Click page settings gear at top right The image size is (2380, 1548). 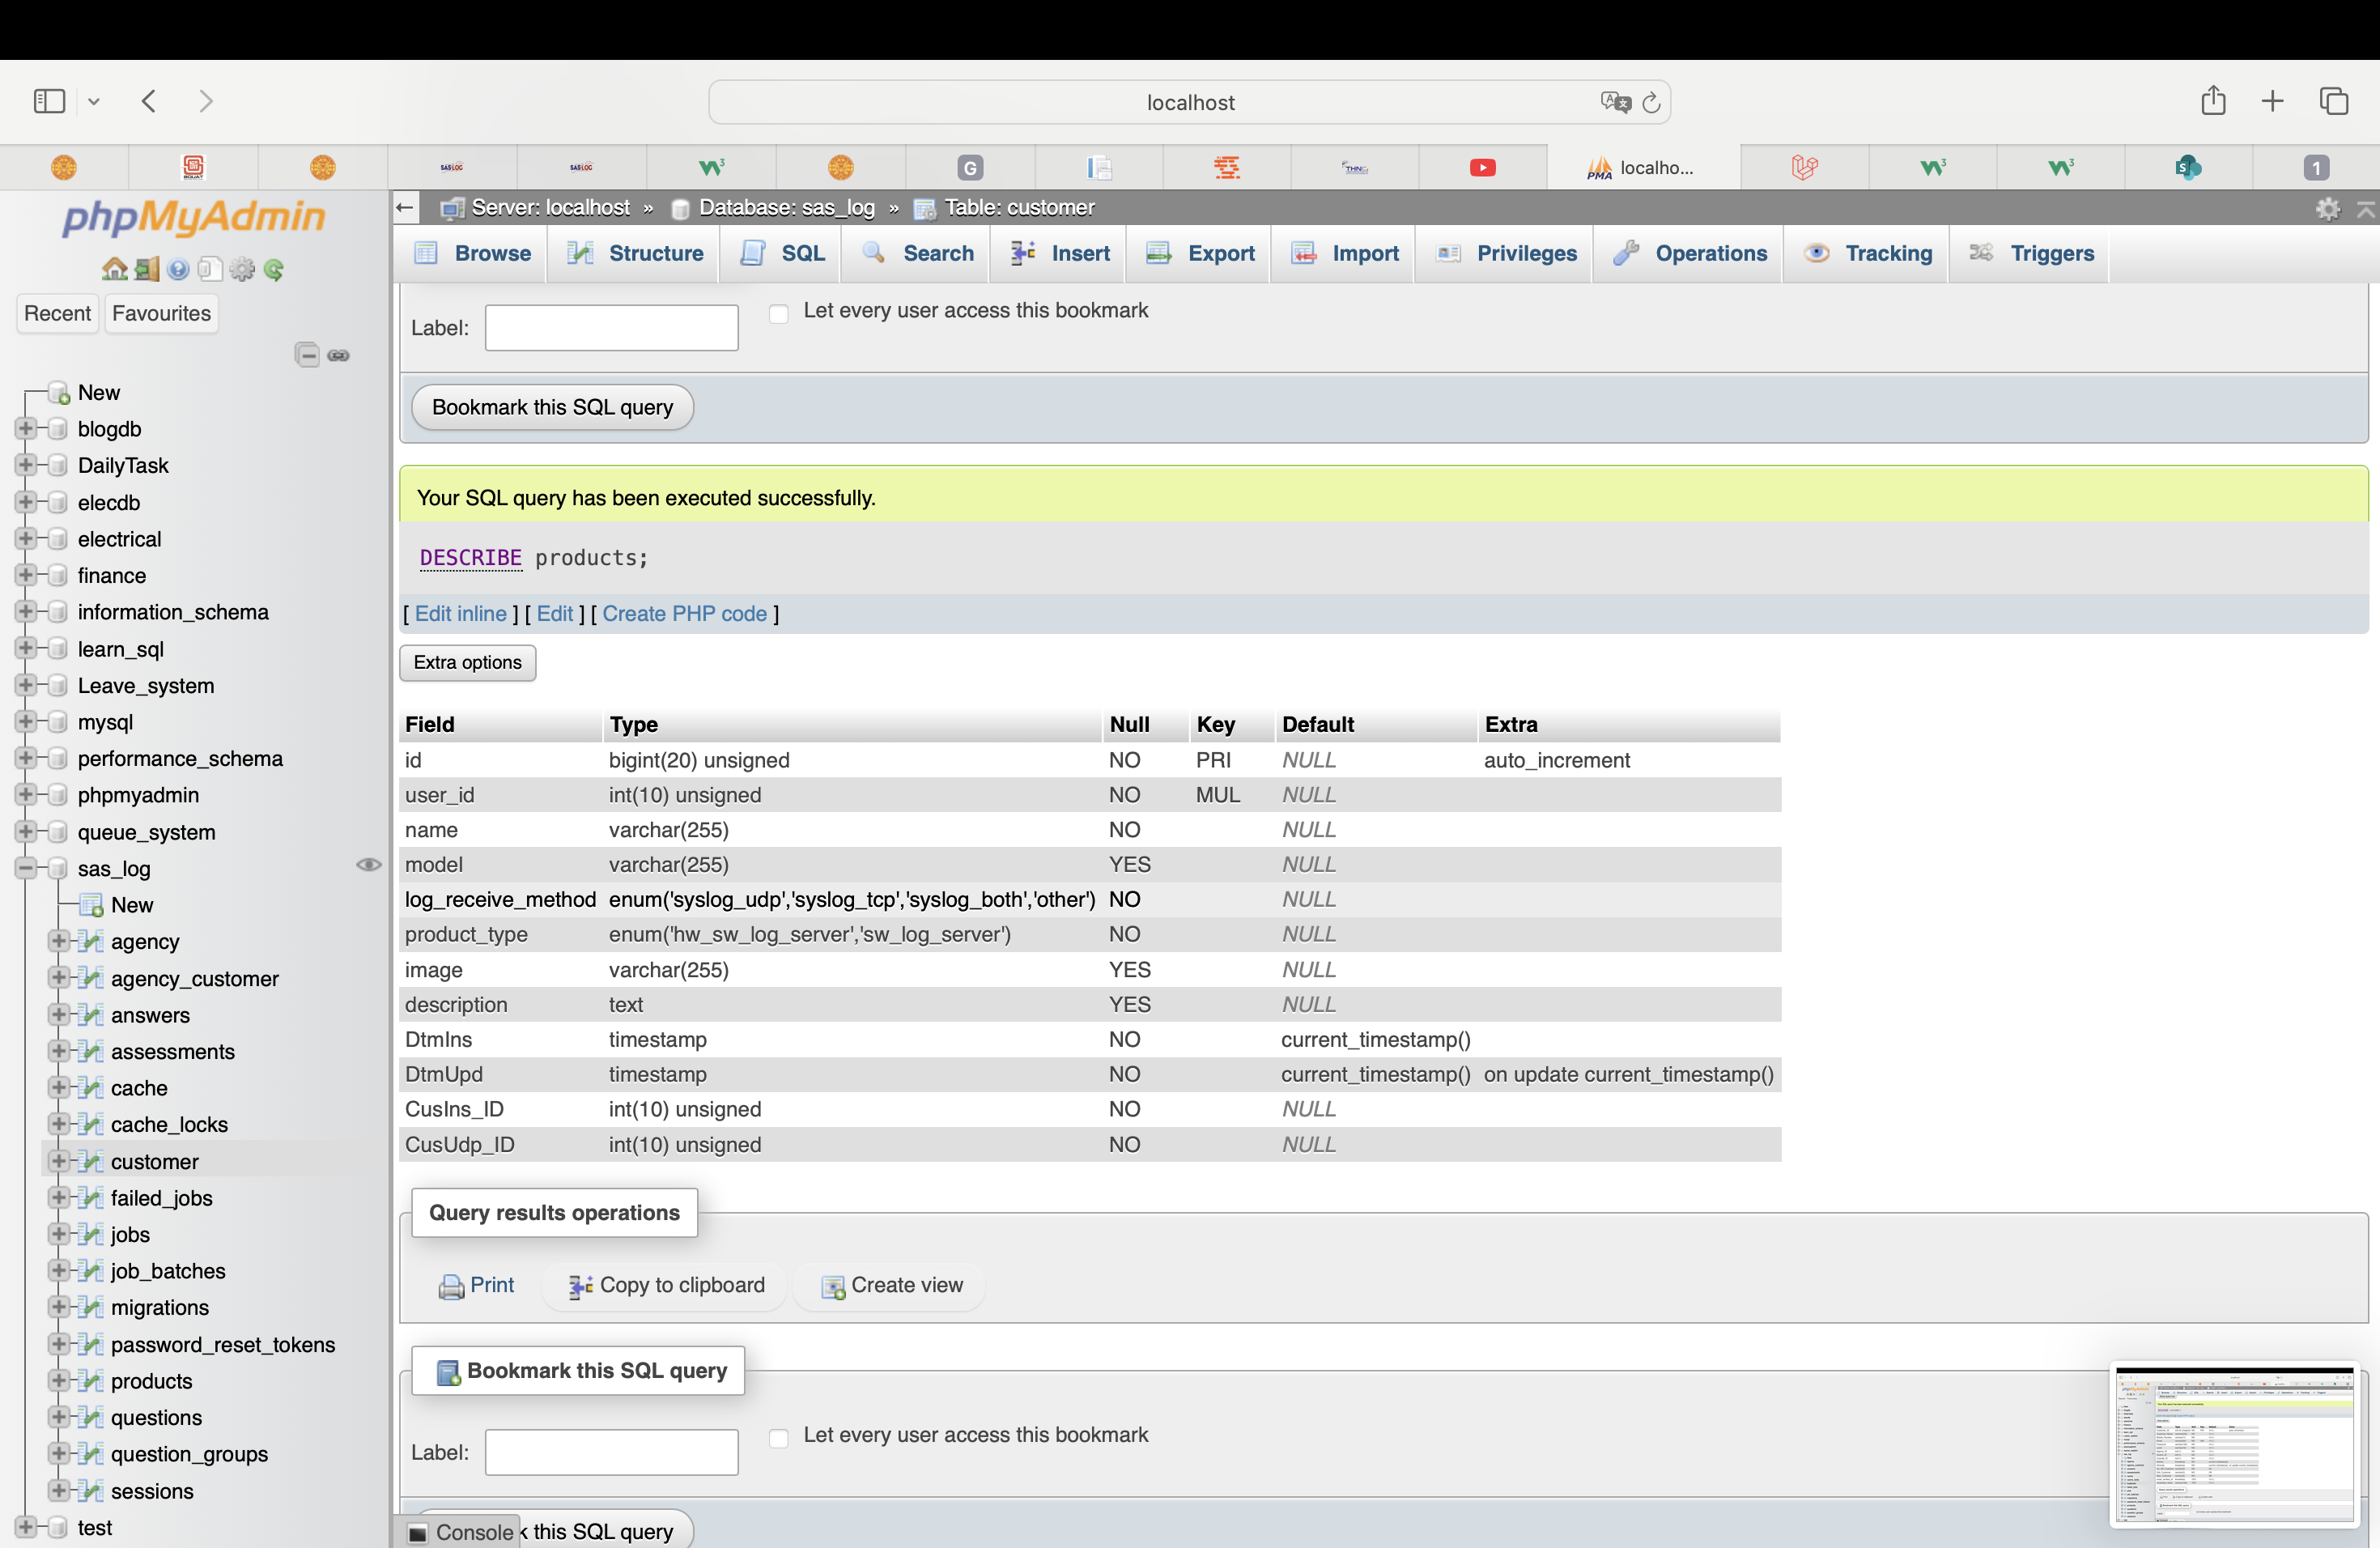pyautogui.click(x=2327, y=208)
